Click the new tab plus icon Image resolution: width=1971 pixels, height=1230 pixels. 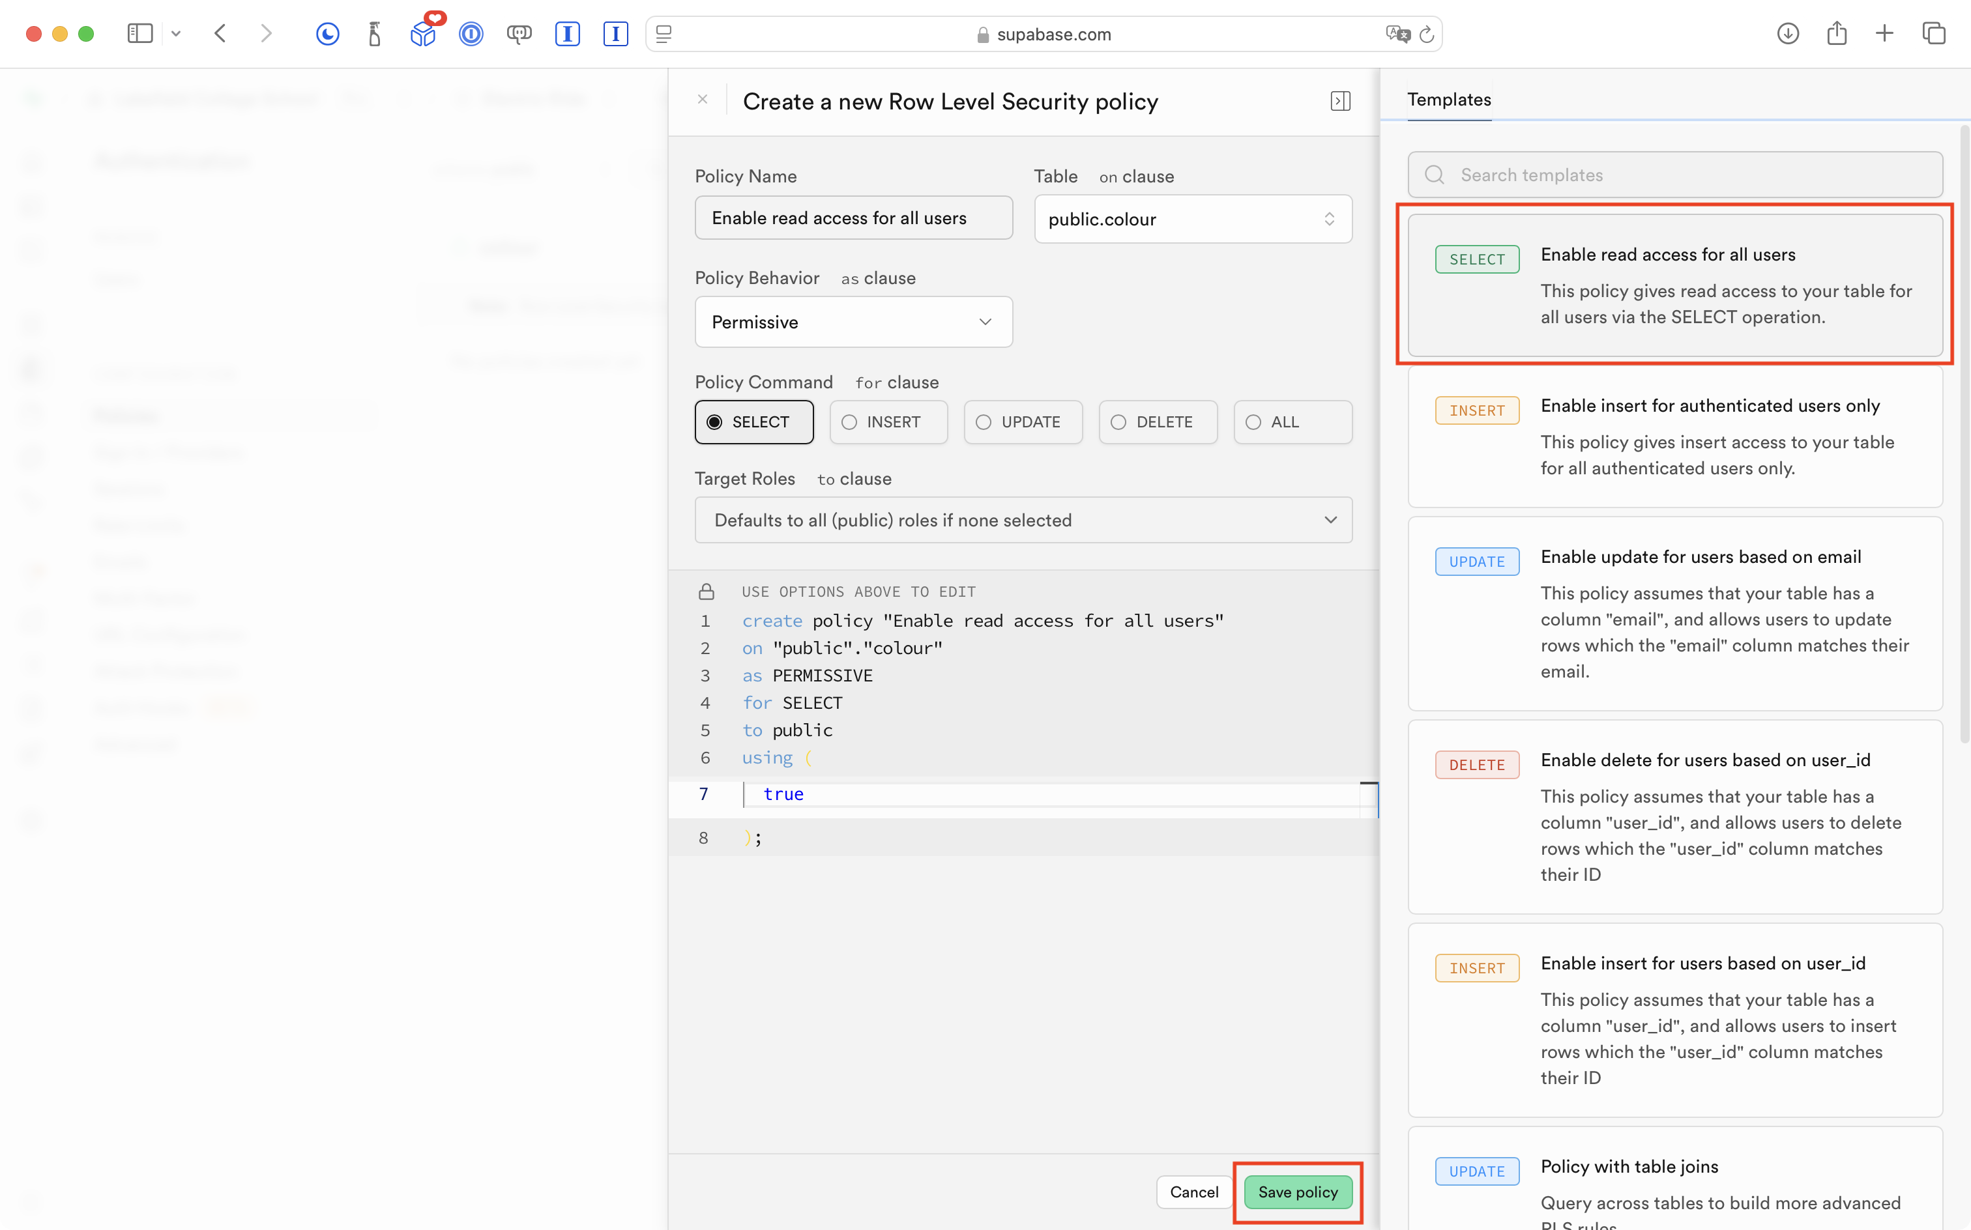tap(1885, 33)
